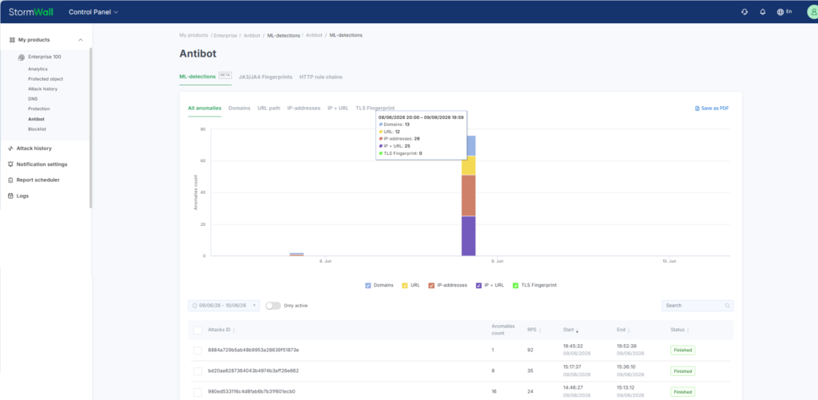
Task: Click the orange IP-addresses bar segment
Action: tap(468, 196)
